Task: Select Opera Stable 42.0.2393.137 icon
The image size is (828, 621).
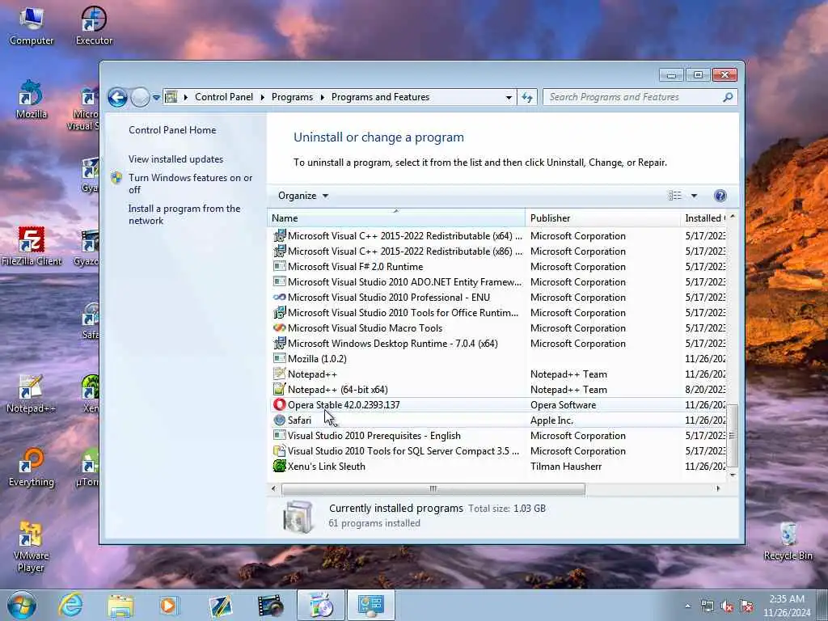Action: click(x=279, y=405)
